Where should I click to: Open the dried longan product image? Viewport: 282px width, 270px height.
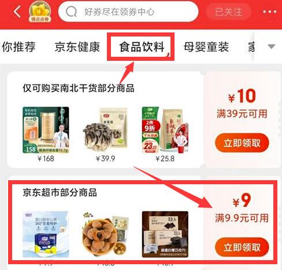[105, 234]
